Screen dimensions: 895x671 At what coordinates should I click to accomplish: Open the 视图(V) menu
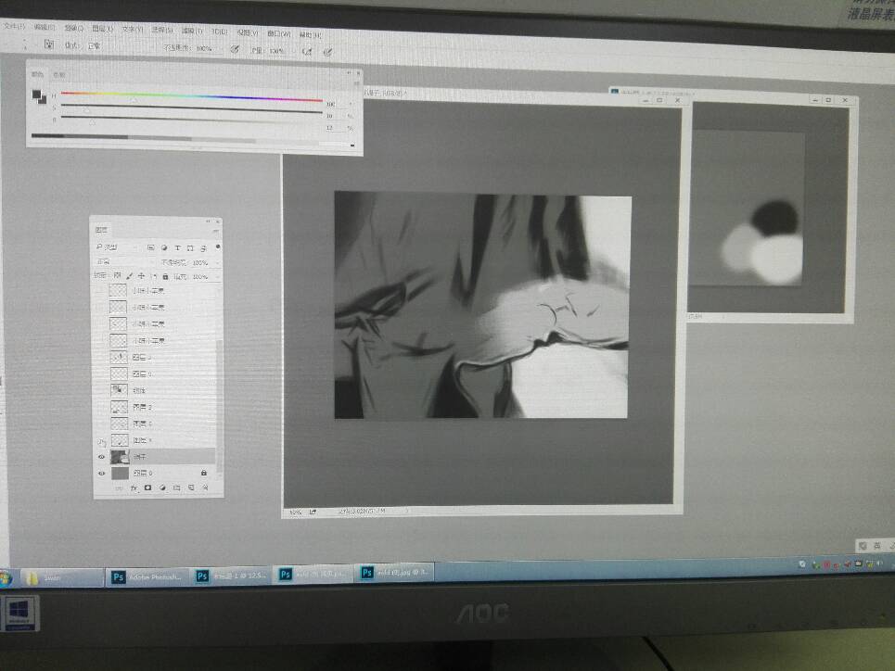248,32
